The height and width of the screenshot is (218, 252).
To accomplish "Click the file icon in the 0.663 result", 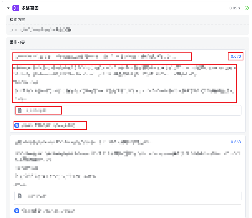I will 20,196.
